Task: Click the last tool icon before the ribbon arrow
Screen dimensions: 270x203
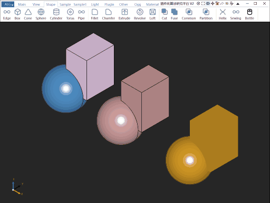Action: pyautogui.click(x=232, y=4)
